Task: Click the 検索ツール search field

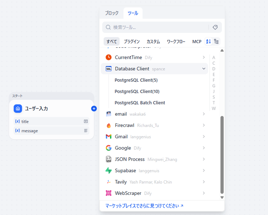Action: (159, 27)
